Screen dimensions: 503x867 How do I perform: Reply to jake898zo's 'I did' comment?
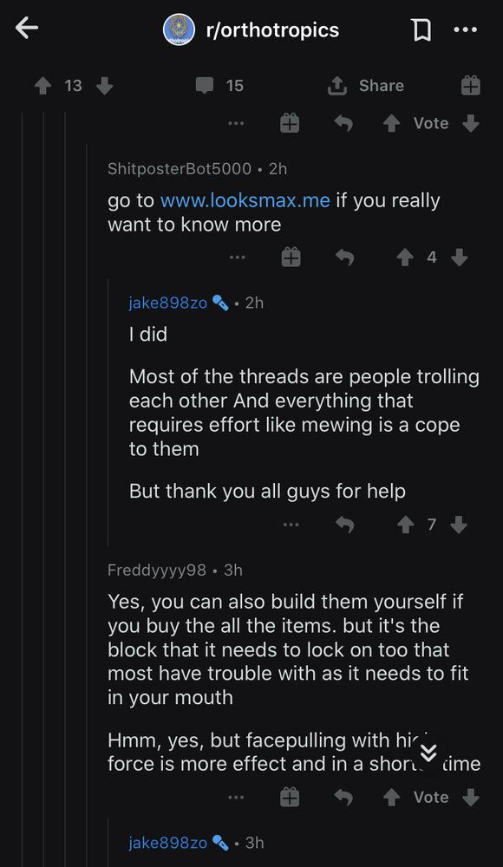pyautogui.click(x=345, y=525)
